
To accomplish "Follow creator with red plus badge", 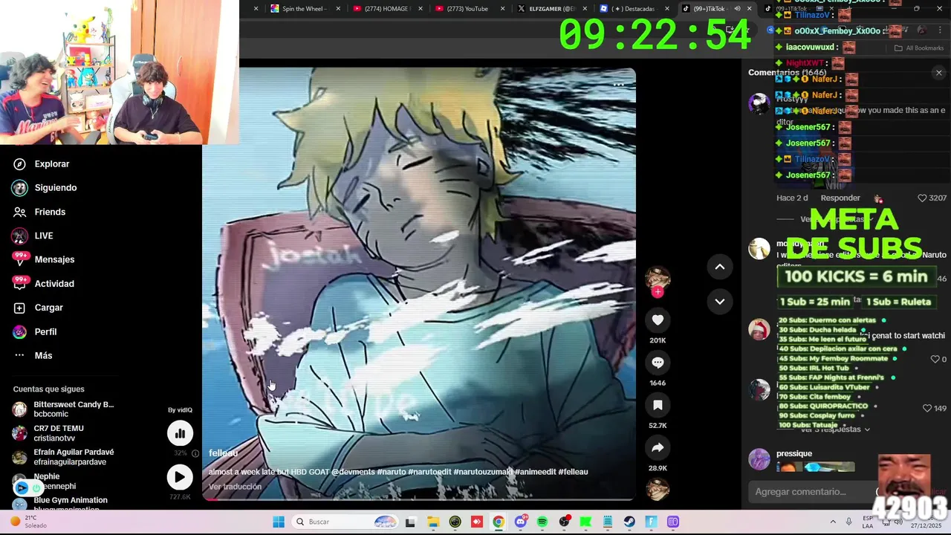I will click(x=658, y=292).
